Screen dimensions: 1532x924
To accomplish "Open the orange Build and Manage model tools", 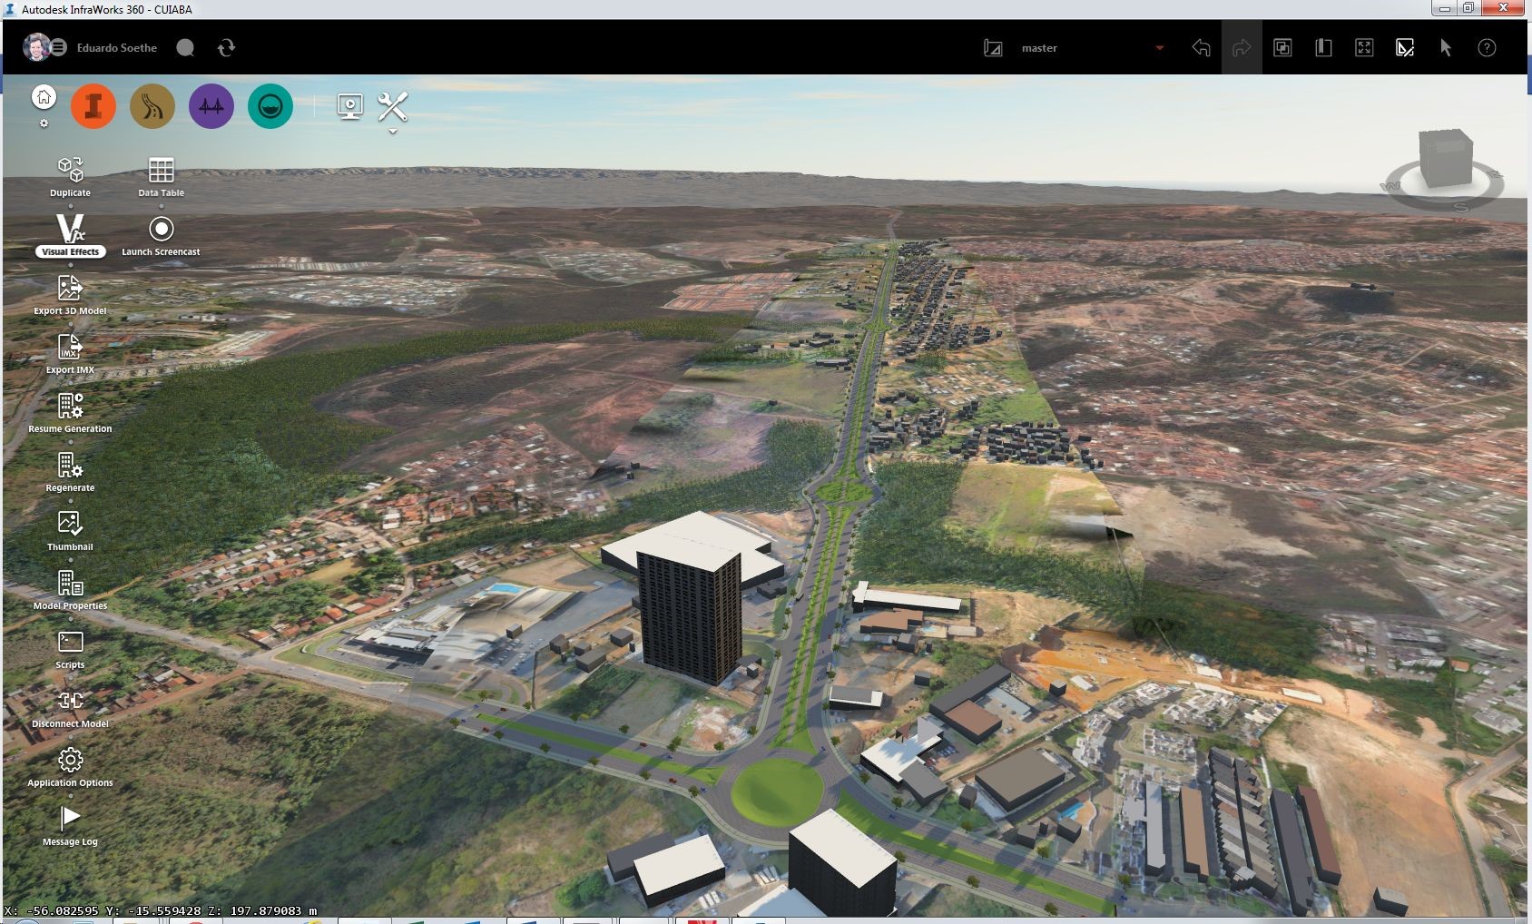I will pos(93,106).
